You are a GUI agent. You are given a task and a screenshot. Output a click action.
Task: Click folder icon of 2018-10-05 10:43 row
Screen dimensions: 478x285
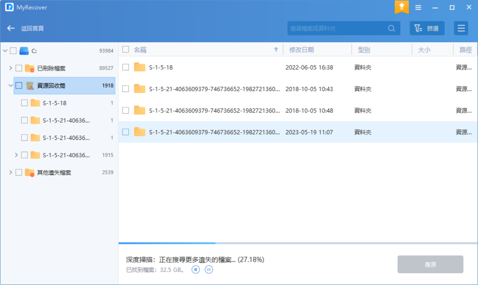click(140, 89)
